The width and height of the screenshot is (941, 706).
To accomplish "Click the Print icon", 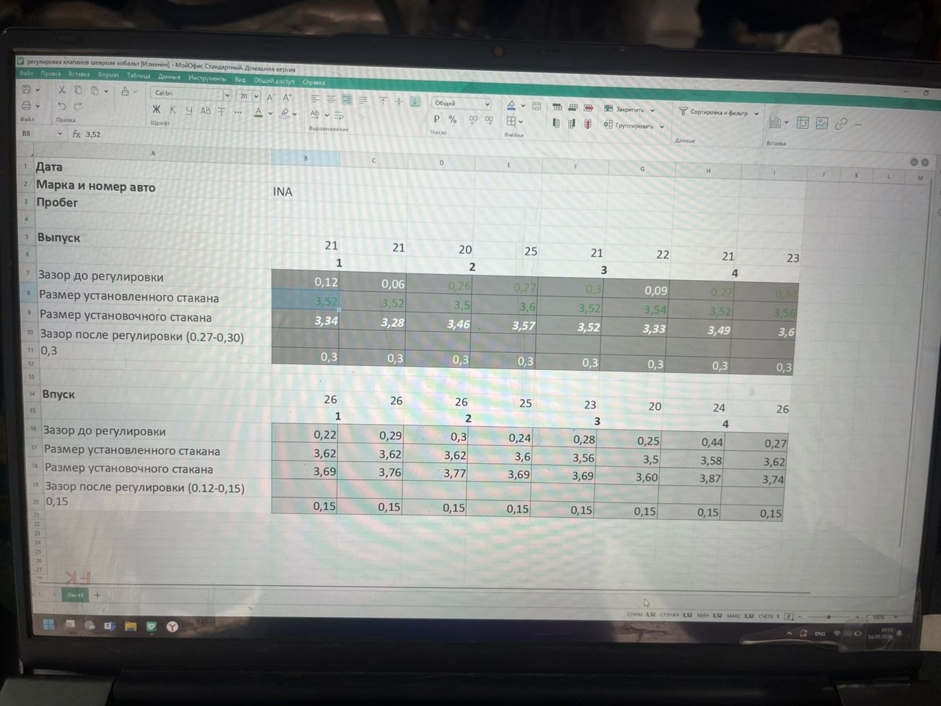I will point(27,105).
